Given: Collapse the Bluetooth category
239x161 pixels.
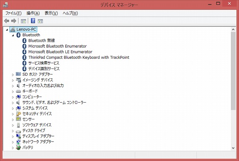Looking at the screenshot, I should (x=13, y=35).
